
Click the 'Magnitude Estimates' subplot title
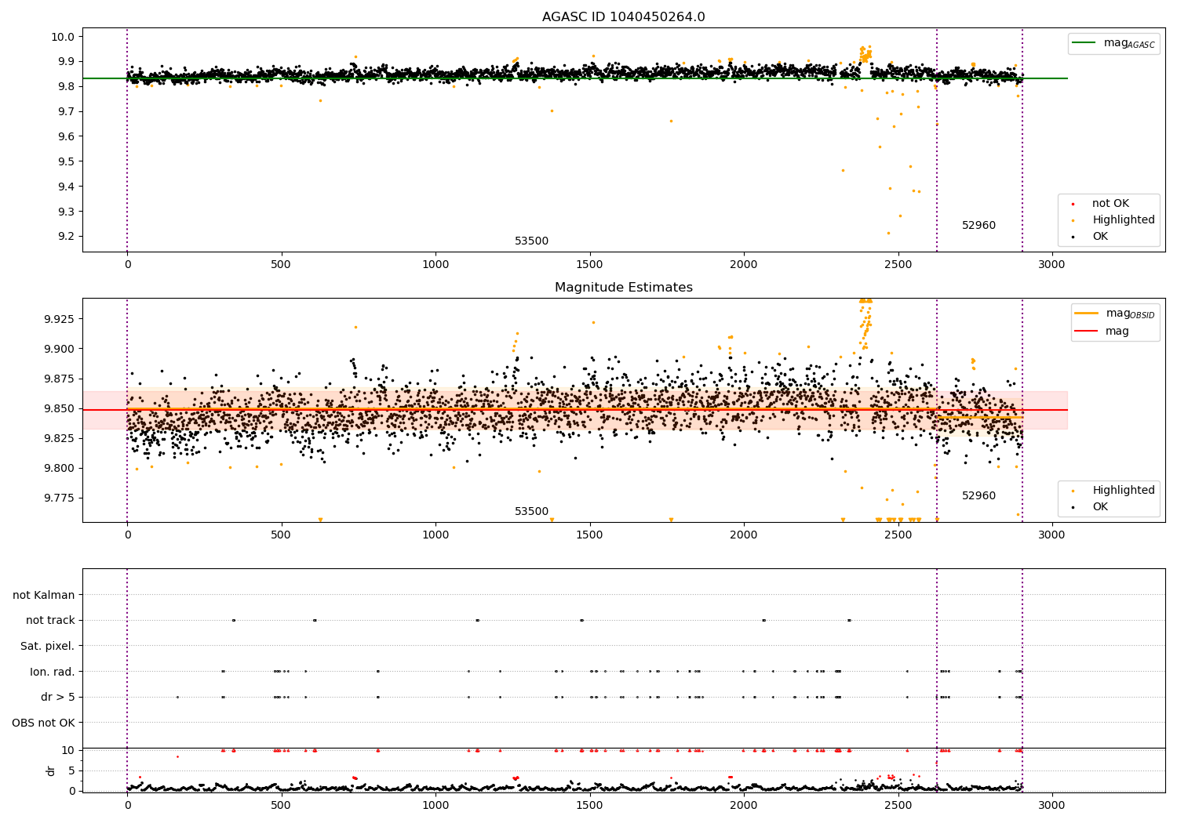pyautogui.click(x=623, y=288)
